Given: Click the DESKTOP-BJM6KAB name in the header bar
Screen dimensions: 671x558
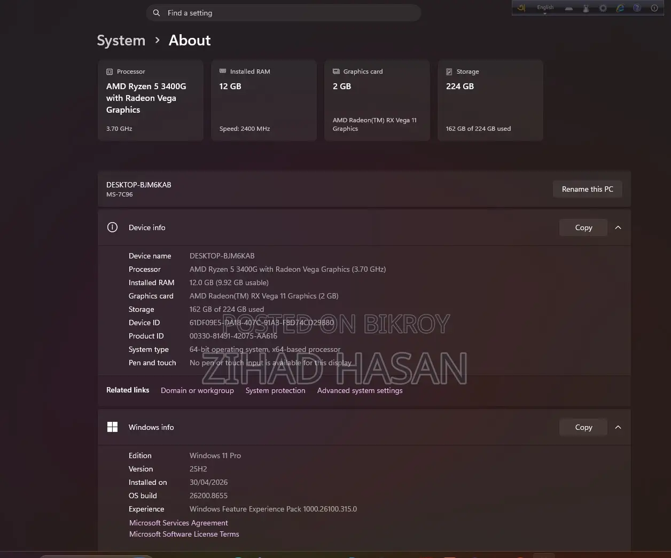Looking at the screenshot, I should point(139,185).
